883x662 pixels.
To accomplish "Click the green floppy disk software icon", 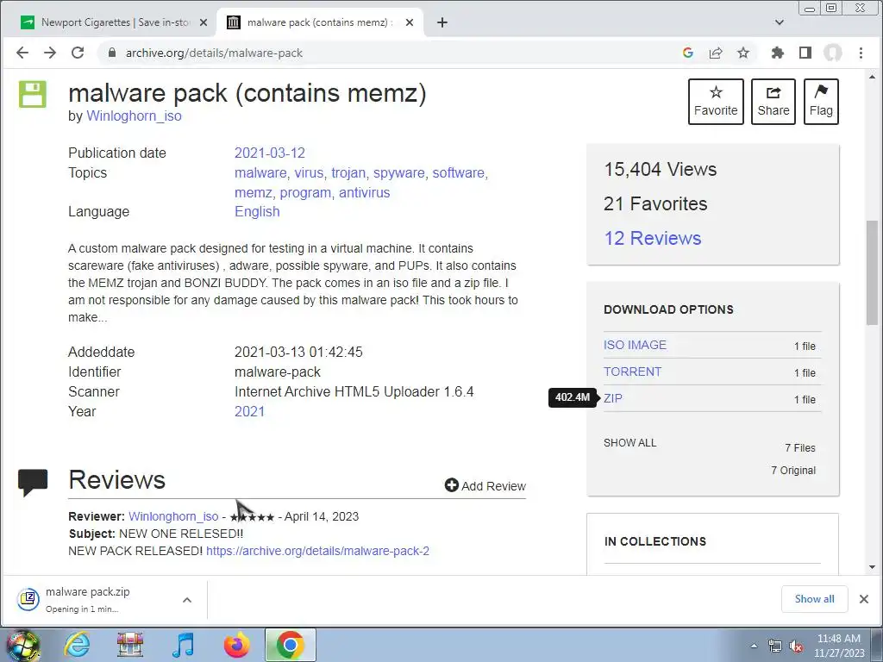I will click(x=33, y=94).
